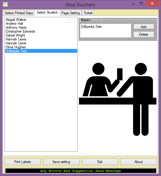Viewport: 161px width, 176px height.
Task: Open the Select Student tab
Action: 47,12
